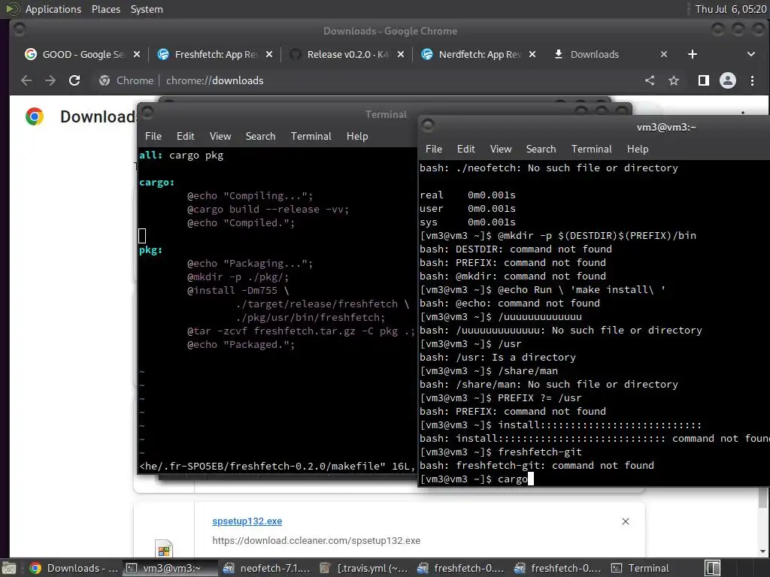Close the Release v0.2.0 tab

coord(401,54)
